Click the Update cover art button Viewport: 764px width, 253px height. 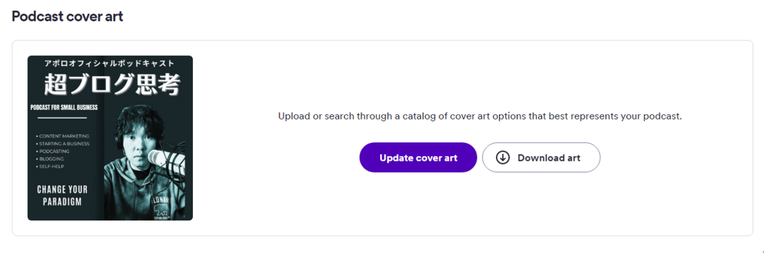[418, 158]
